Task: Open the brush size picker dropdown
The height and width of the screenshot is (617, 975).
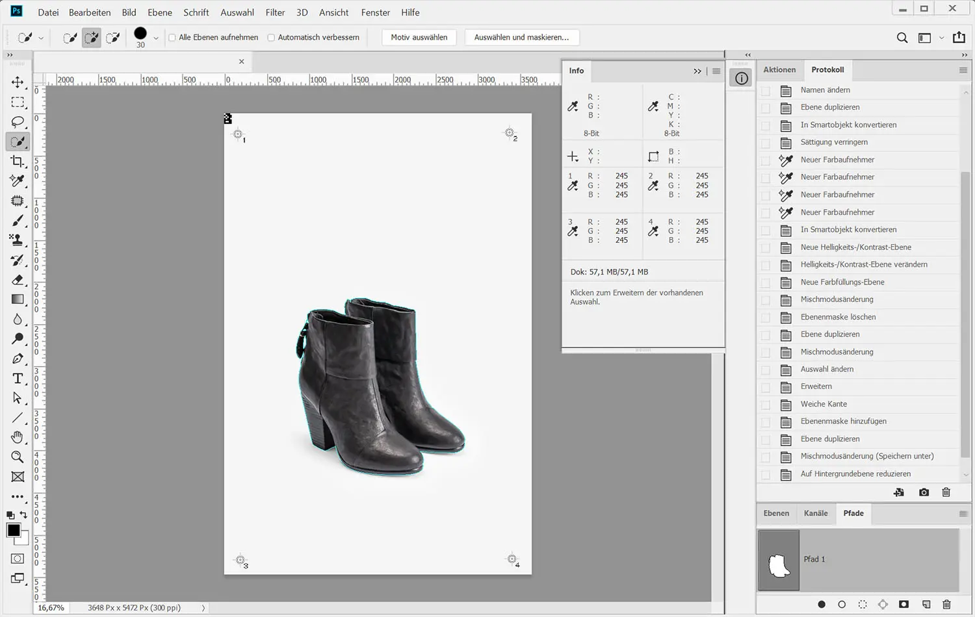Action: (156, 38)
